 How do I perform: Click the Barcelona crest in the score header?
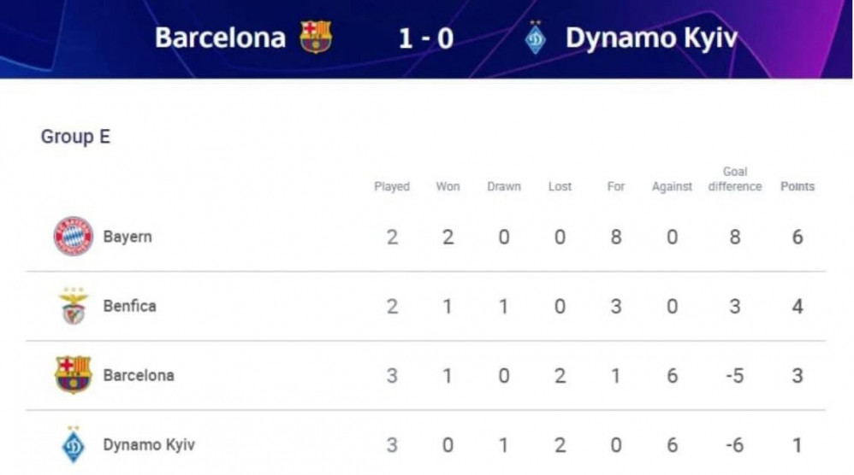pos(316,37)
